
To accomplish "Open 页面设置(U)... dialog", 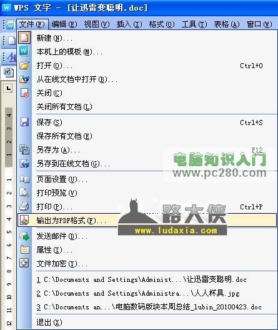I will 147,179.
